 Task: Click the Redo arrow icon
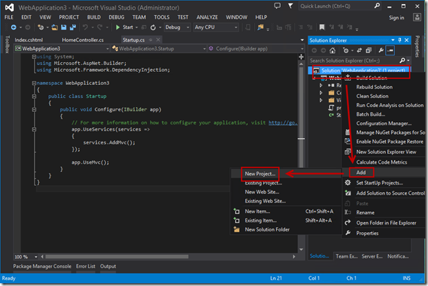point(100,27)
